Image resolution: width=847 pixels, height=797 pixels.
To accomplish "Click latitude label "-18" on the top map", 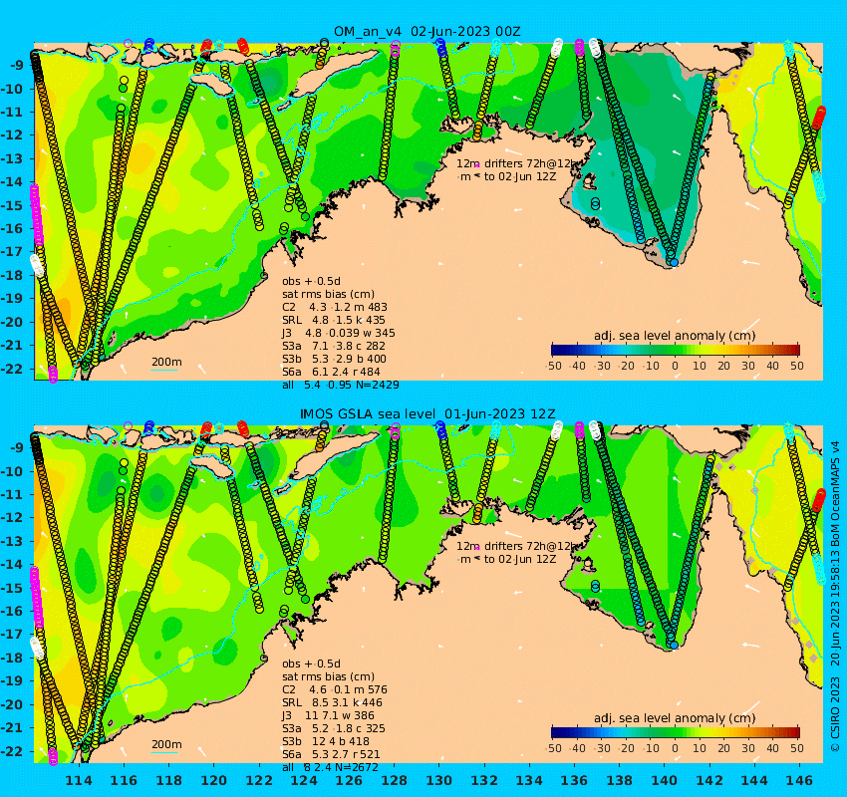I will click(x=12, y=275).
